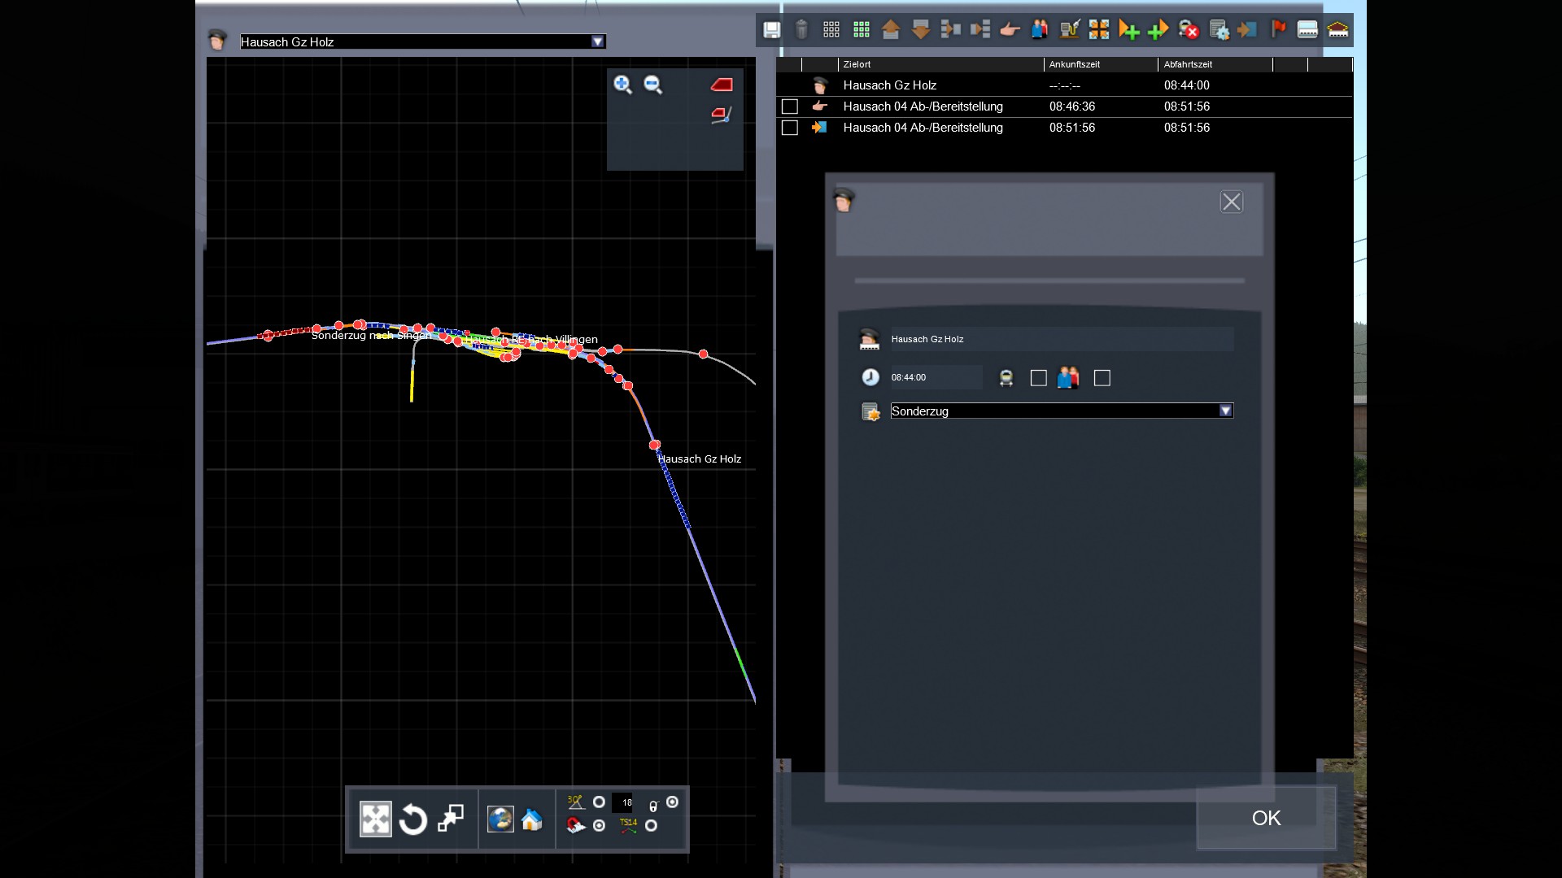Tick the checkbox beside the passengers icon
1562x878 pixels.
(x=1102, y=378)
